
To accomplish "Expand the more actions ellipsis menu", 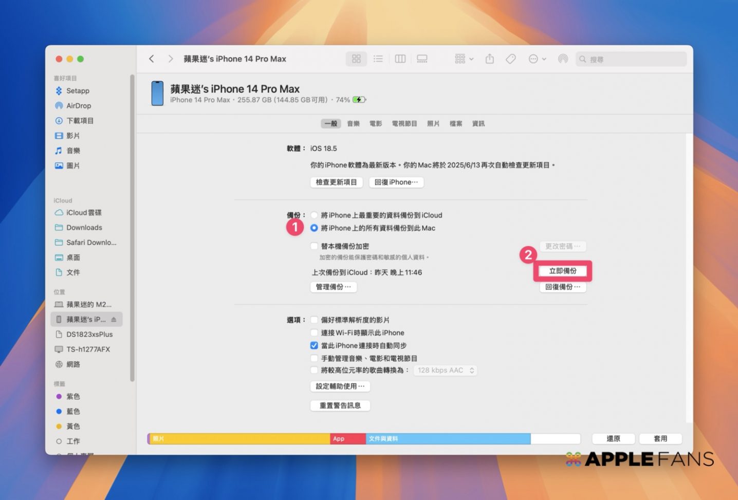I will coord(537,59).
